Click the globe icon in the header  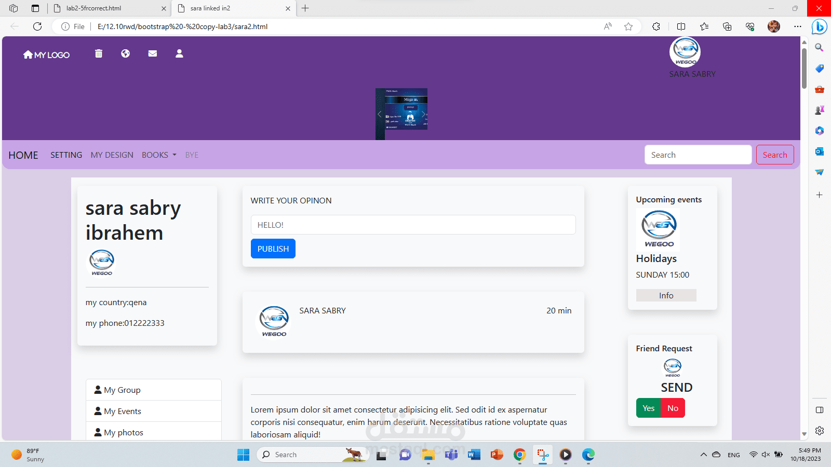(126, 53)
